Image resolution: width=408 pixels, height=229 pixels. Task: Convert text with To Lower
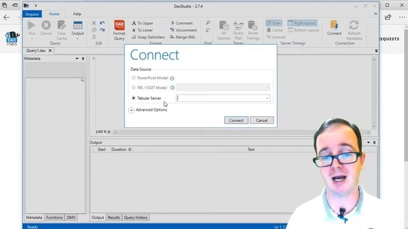point(142,30)
